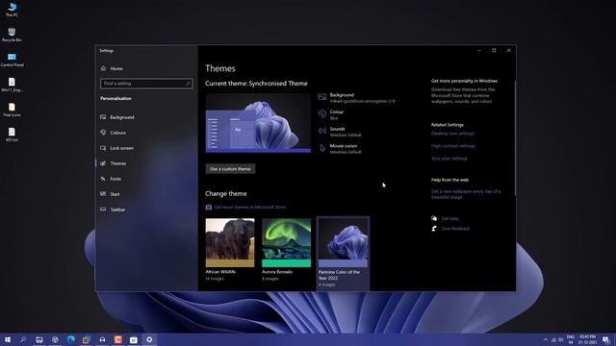Click the current theme preview image
The image size is (616, 346).
tap(258, 123)
